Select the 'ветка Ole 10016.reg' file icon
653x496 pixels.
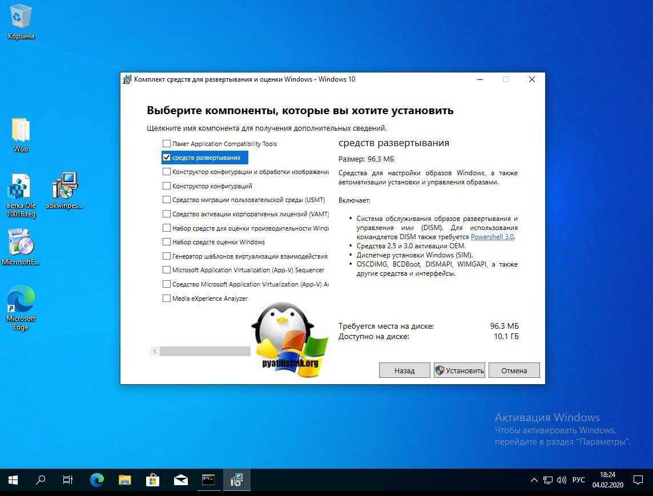[21, 196]
